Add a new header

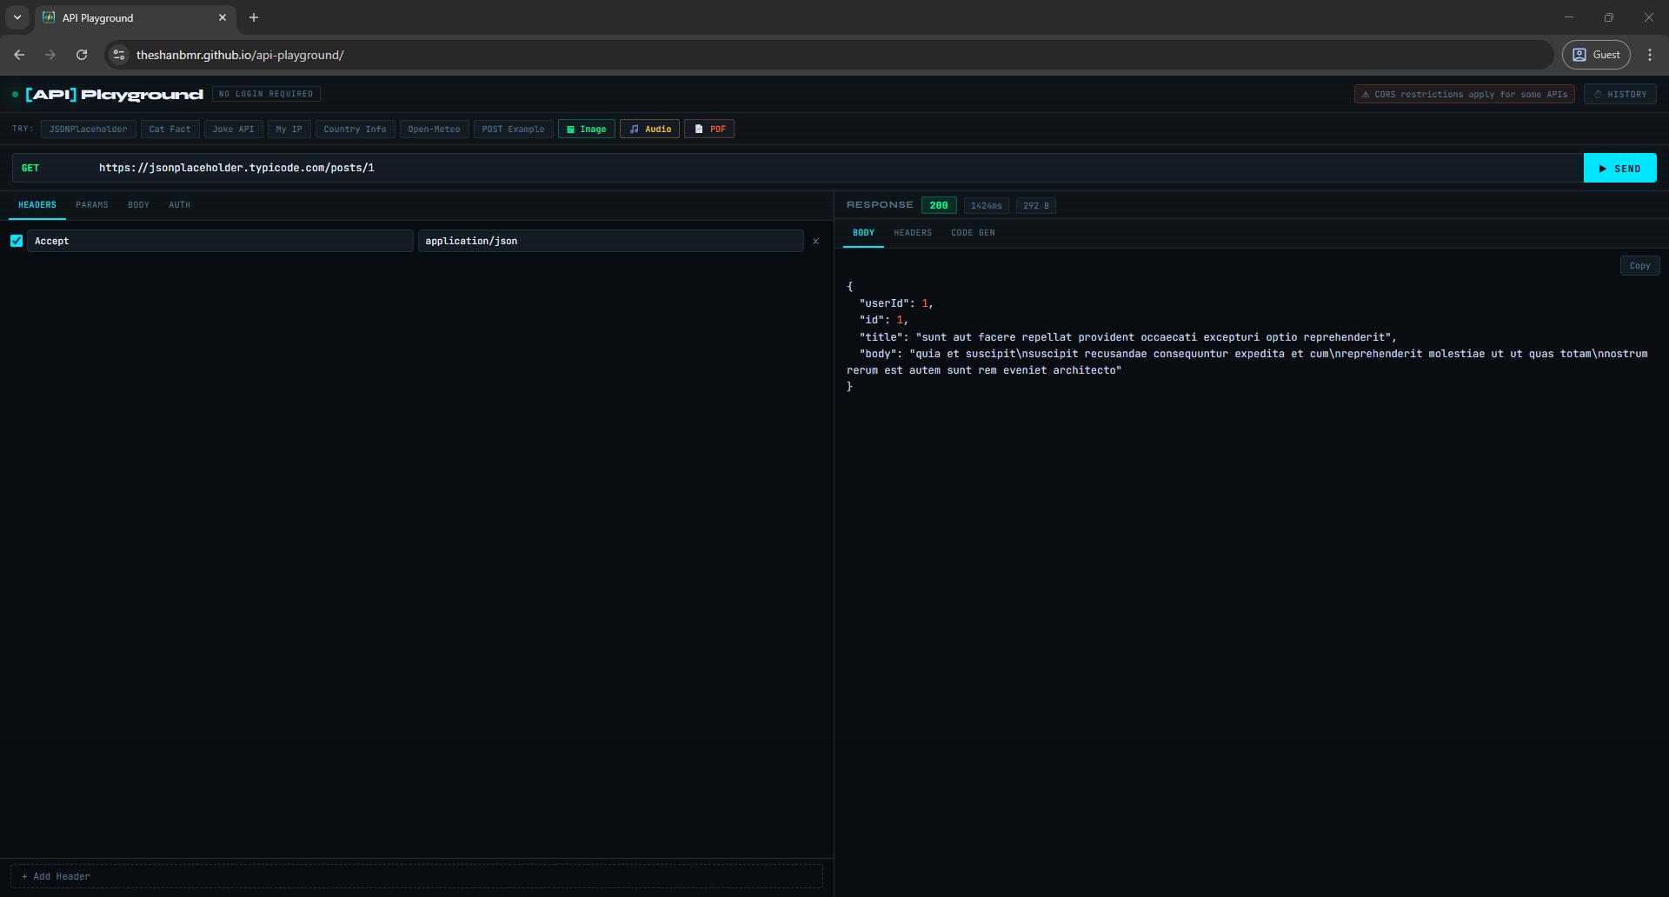[x=416, y=876]
